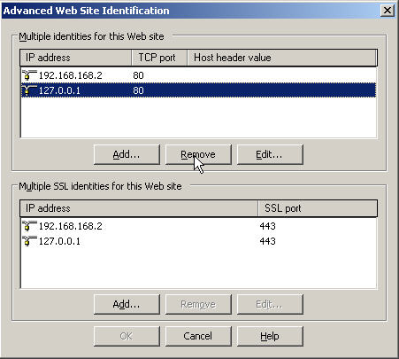Select the 192.168.168.2 row with TCP port 80
The image size is (399, 359).
click(198, 75)
